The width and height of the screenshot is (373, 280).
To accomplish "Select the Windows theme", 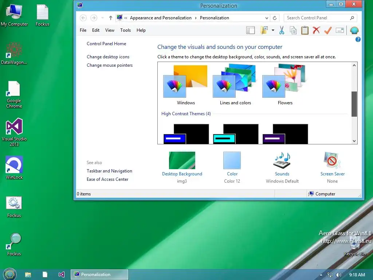I will pos(185,85).
